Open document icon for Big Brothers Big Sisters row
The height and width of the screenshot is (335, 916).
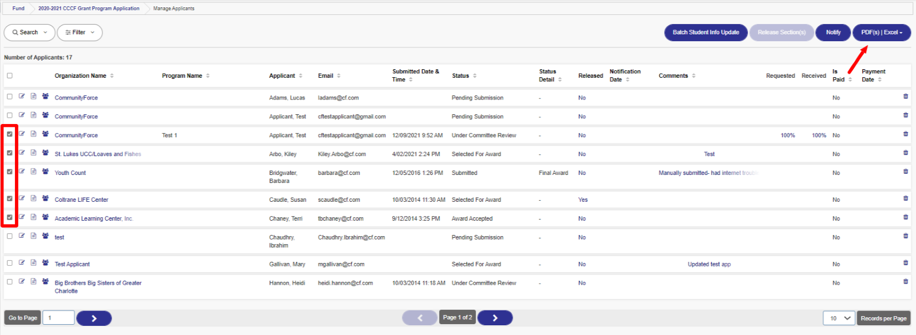33,282
